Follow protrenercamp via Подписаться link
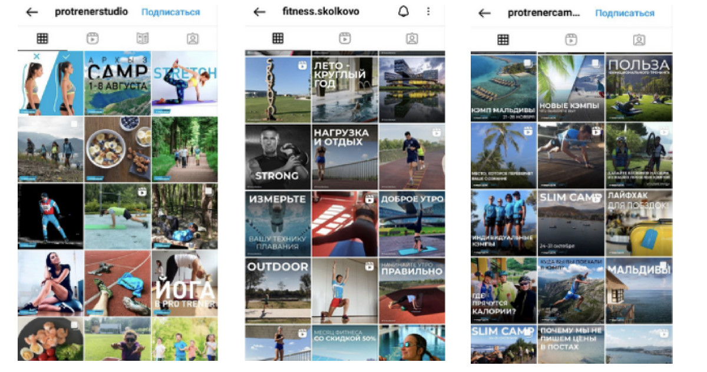 [625, 13]
